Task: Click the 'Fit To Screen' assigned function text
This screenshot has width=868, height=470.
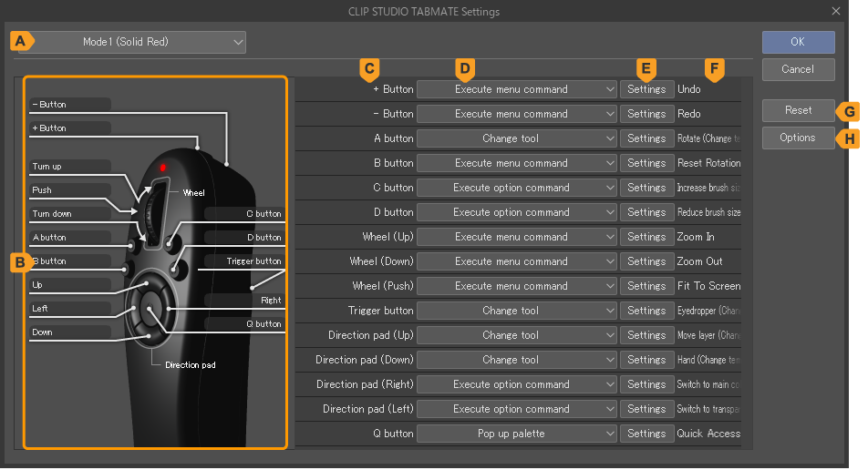Action: pos(708,286)
